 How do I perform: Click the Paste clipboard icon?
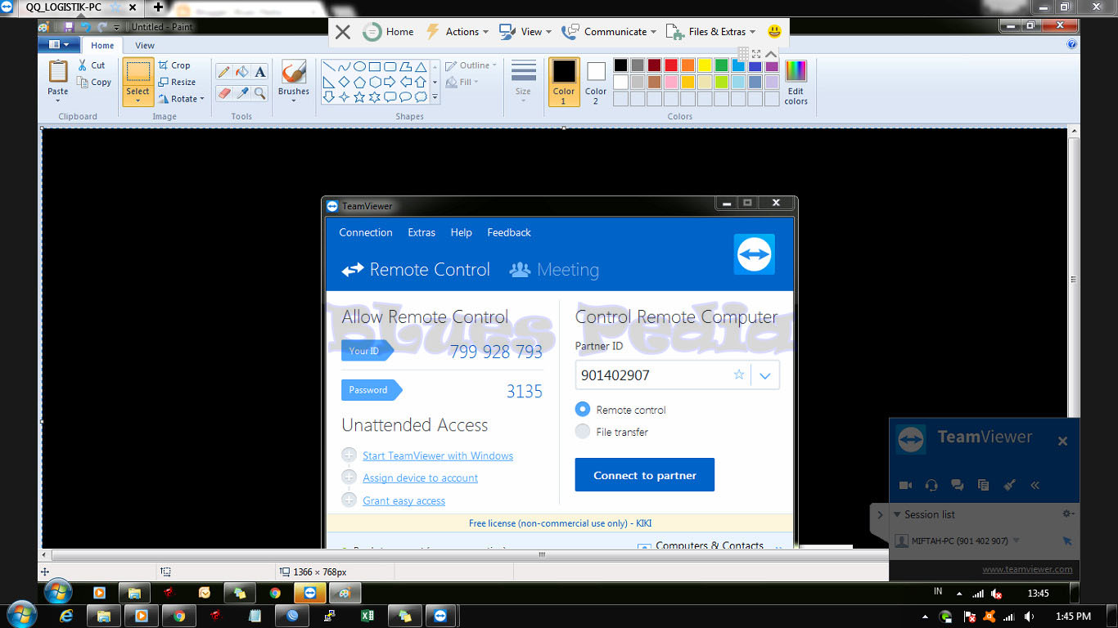[58, 72]
